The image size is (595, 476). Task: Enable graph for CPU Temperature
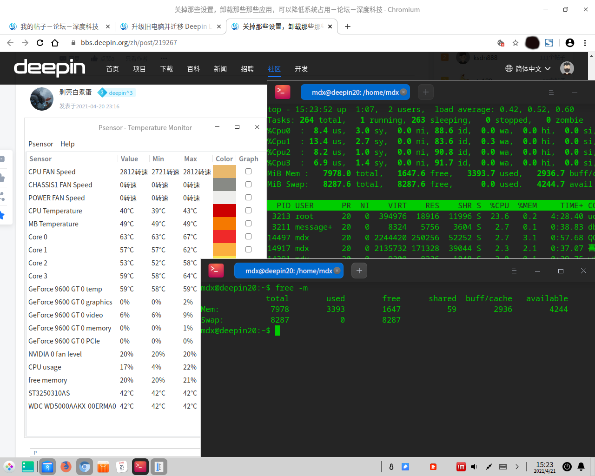click(249, 211)
